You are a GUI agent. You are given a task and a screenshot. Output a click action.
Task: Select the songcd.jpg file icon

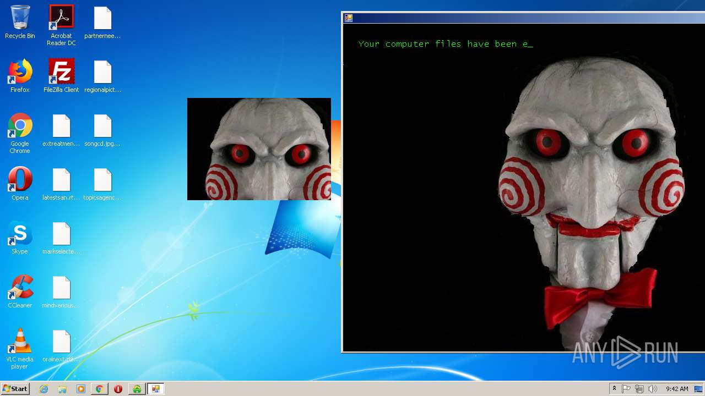pos(102,130)
